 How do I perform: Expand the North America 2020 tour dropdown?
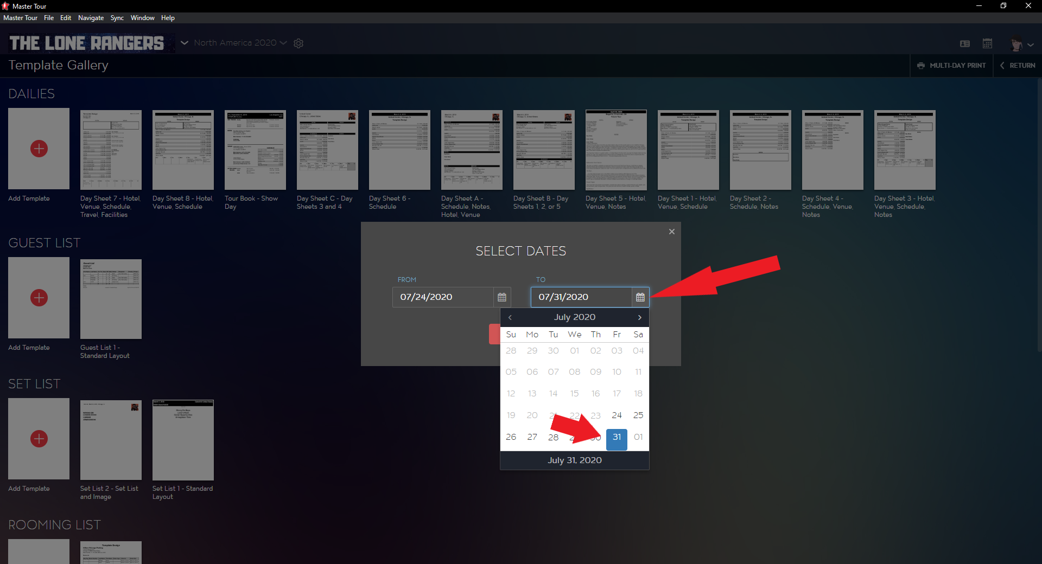click(240, 42)
